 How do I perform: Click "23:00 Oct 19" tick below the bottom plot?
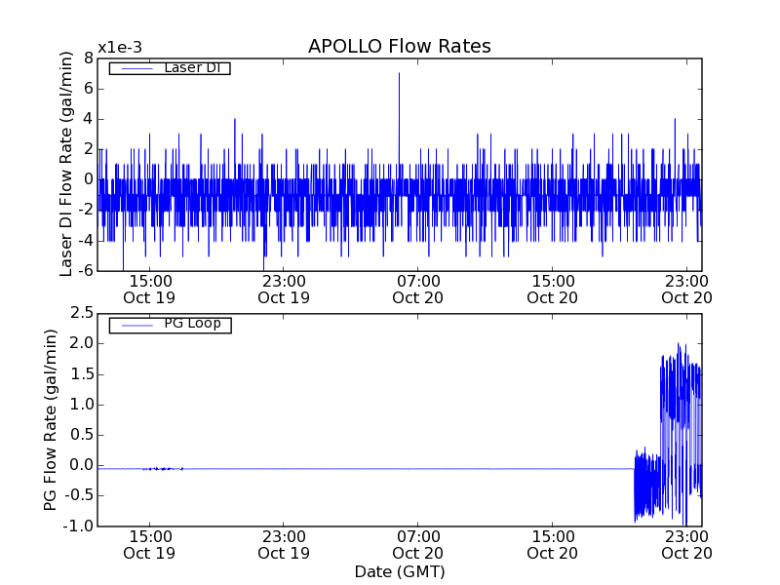point(285,544)
